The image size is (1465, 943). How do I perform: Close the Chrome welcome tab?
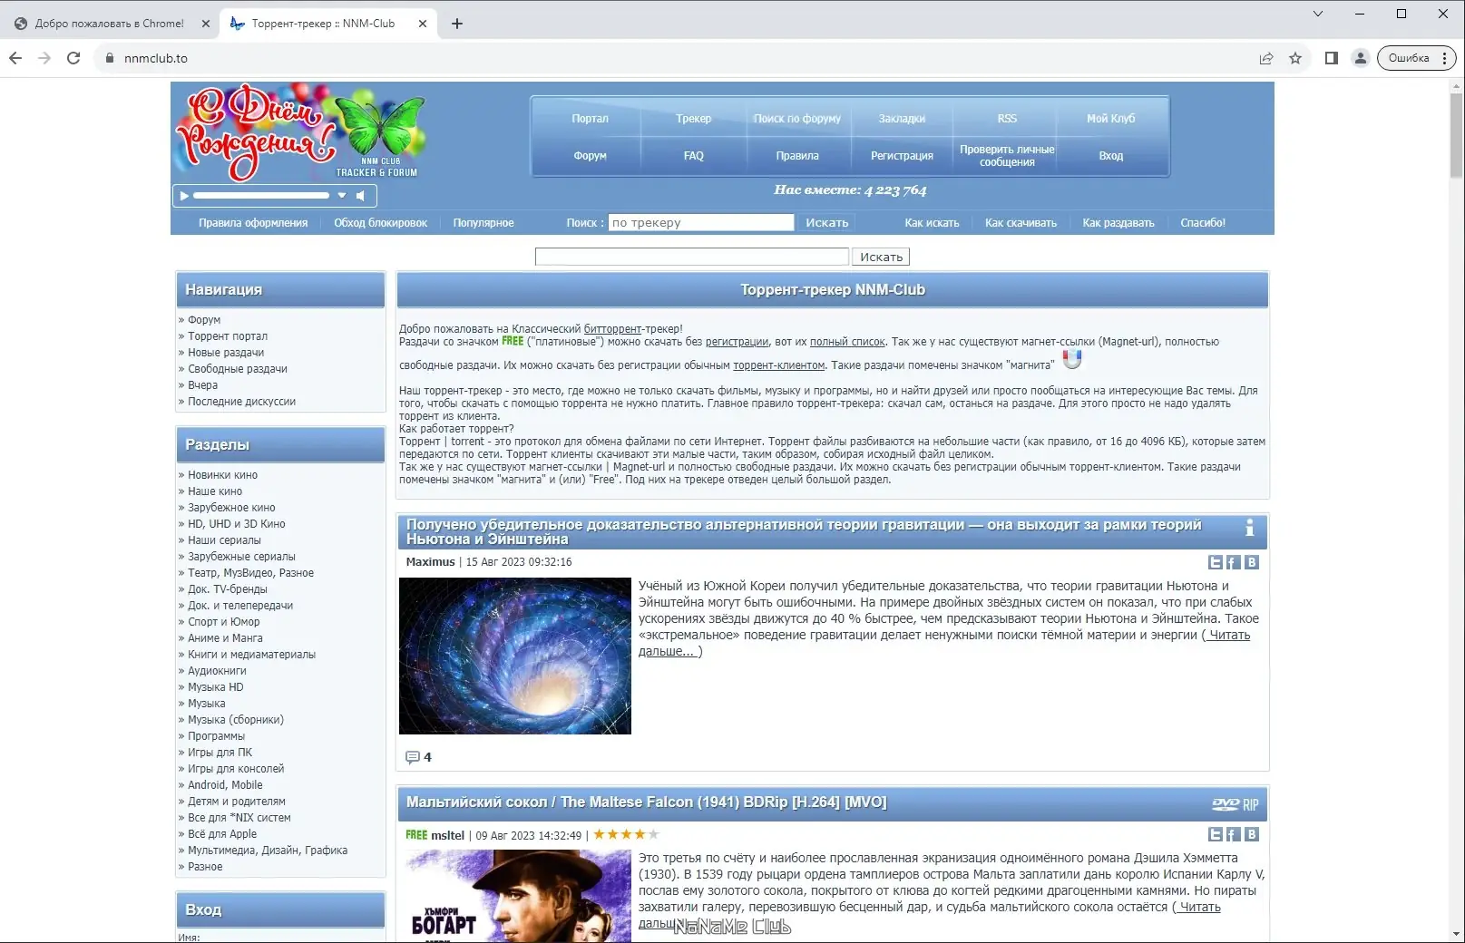tap(206, 24)
